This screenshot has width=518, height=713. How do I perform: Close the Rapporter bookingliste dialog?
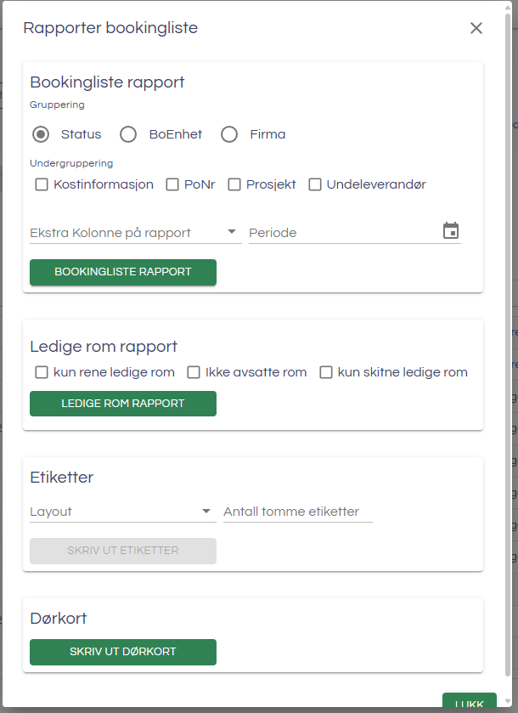click(476, 28)
